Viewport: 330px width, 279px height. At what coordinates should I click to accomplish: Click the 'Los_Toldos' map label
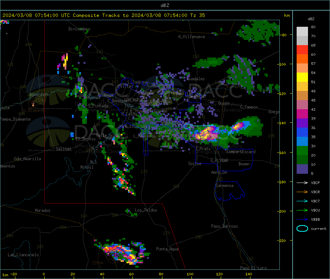pos(146,210)
